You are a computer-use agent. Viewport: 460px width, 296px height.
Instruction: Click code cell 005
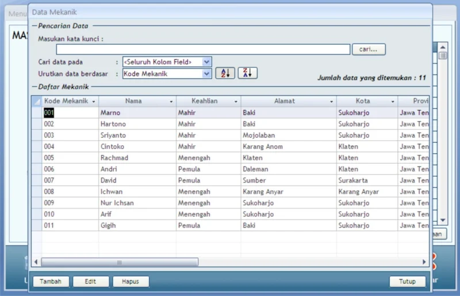coord(70,158)
